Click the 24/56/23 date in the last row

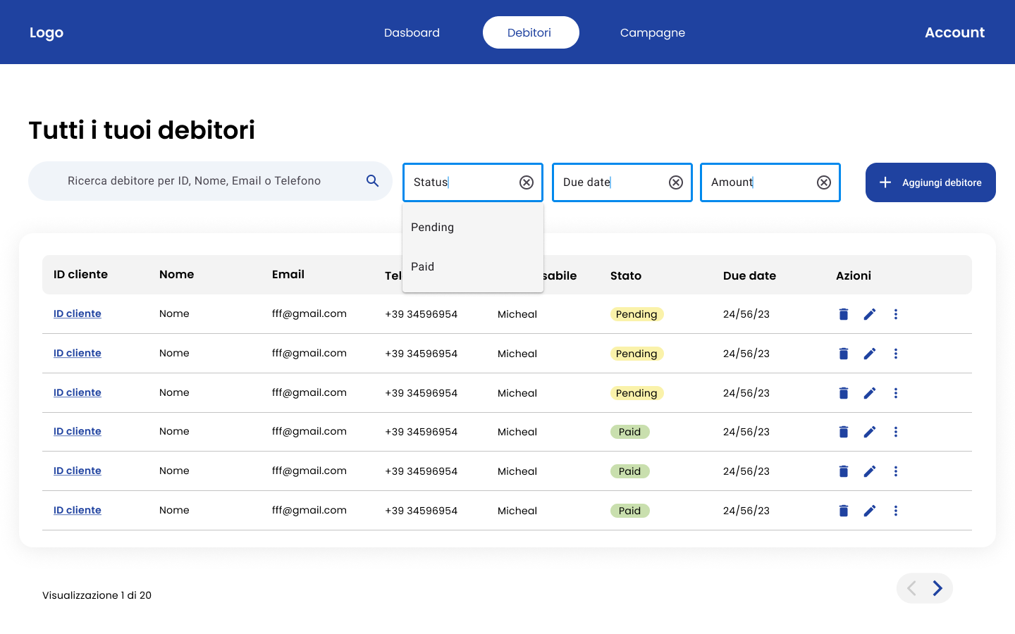coord(746,511)
